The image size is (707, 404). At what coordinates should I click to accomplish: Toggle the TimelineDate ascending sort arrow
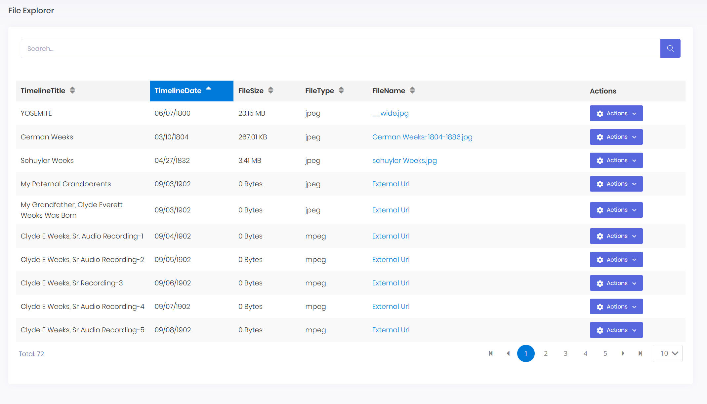pyautogui.click(x=209, y=88)
